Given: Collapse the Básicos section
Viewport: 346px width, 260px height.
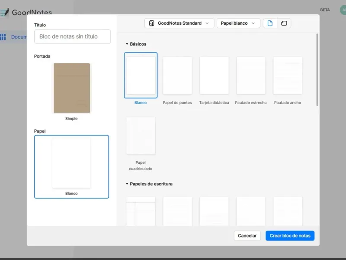Looking at the screenshot, I should point(127,44).
